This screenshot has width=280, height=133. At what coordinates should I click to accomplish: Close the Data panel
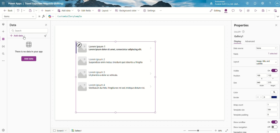coord(46,25)
